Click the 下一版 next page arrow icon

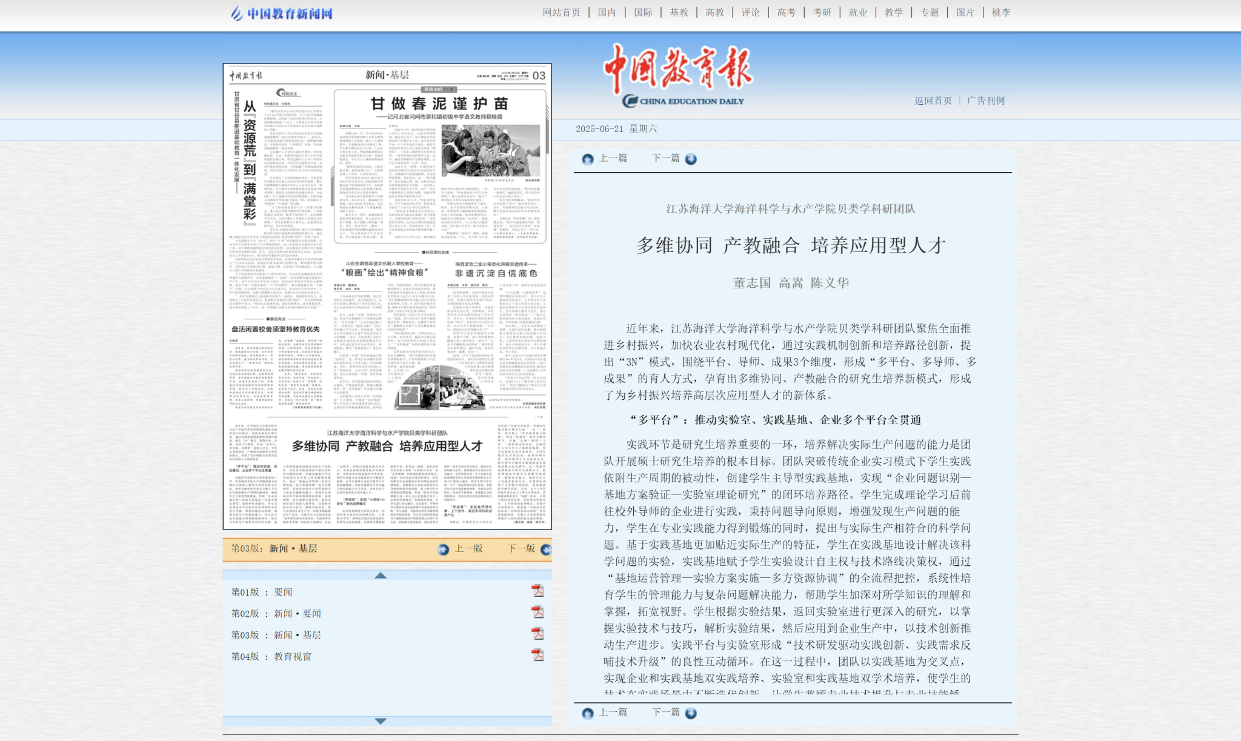point(545,550)
